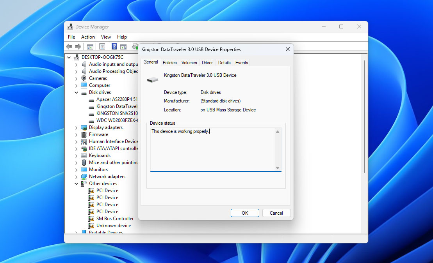The width and height of the screenshot is (433, 263).
Task: Expand the Display adapters node
Action: tap(76, 128)
